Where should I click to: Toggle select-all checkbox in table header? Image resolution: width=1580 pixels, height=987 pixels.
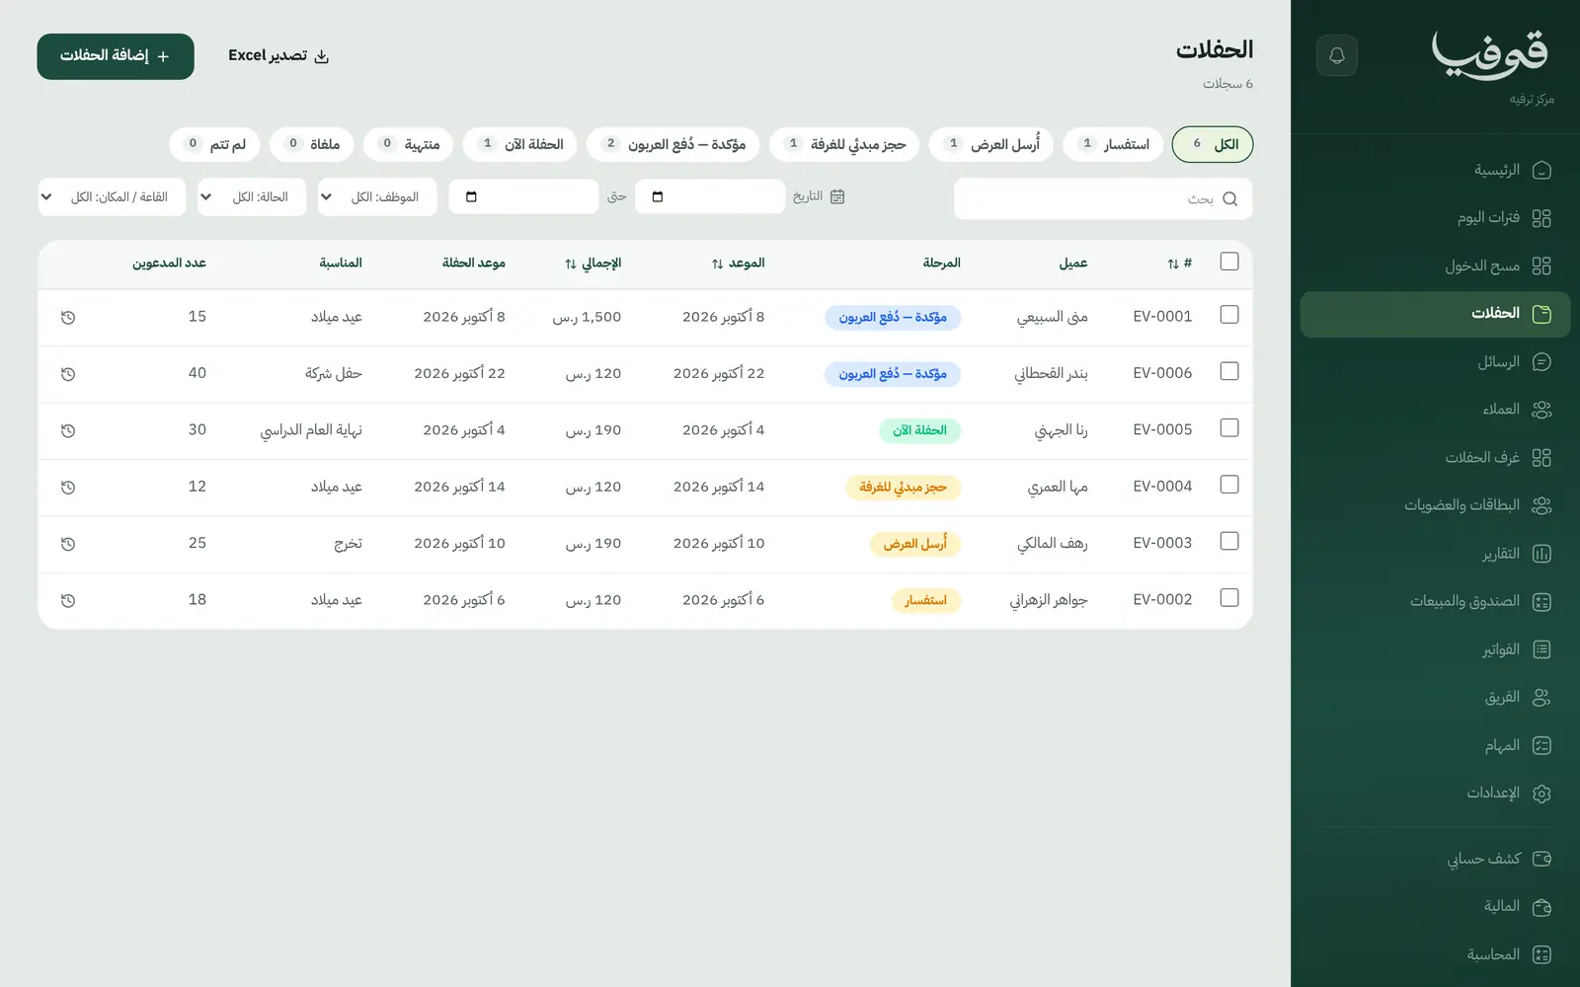coord(1229,262)
